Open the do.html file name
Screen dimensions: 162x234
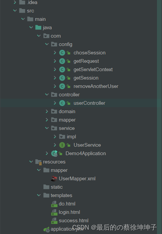[67, 204]
